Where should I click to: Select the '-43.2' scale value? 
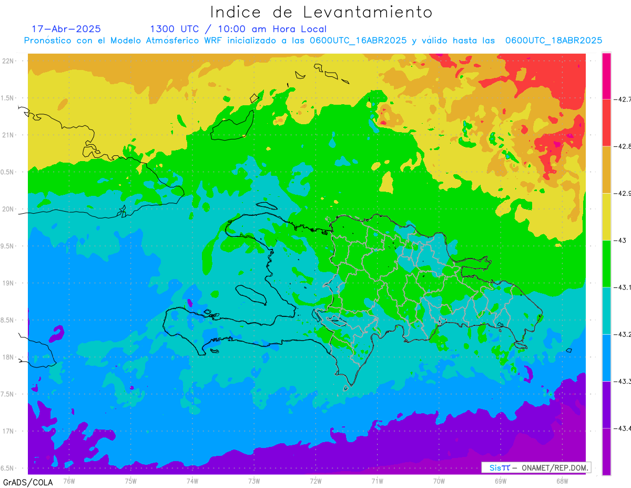pyautogui.click(x=622, y=334)
